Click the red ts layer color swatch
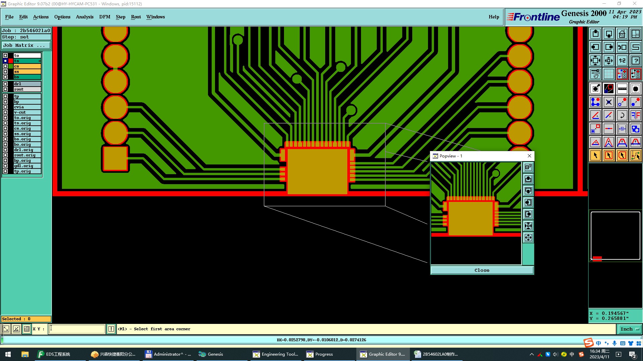This screenshot has height=361, width=643. [x=11, y=61]
